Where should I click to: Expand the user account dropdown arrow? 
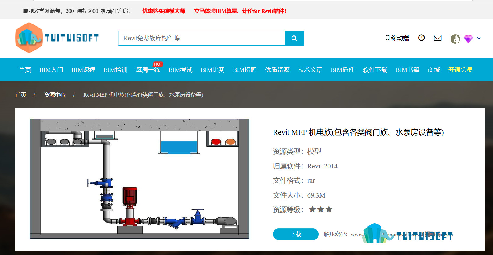(479, 38)
